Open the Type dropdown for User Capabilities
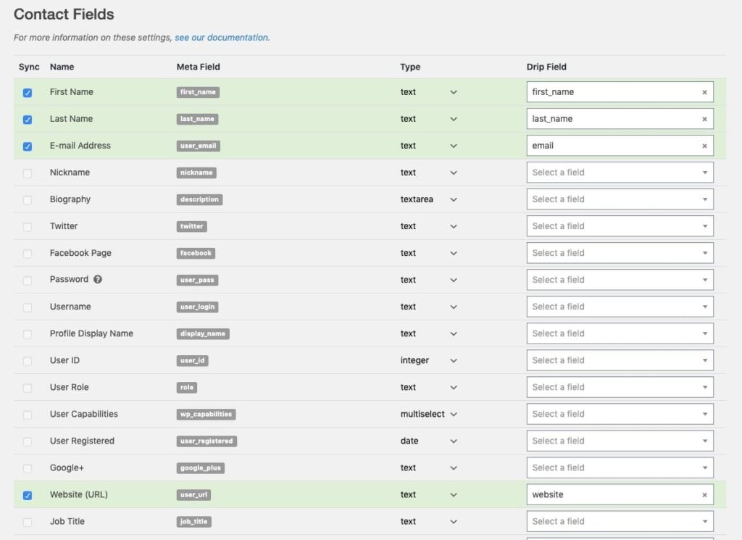742x540 pixels. (429, 414)
